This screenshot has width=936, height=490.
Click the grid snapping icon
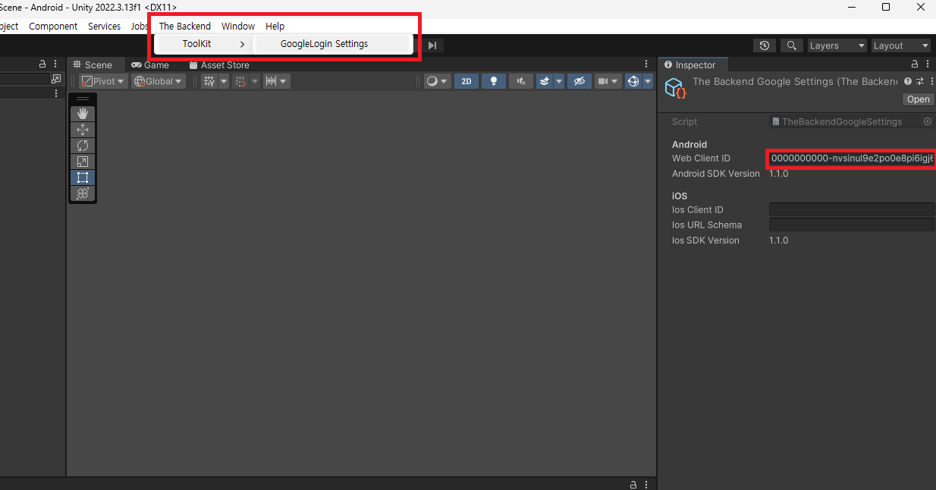(240, 81)
